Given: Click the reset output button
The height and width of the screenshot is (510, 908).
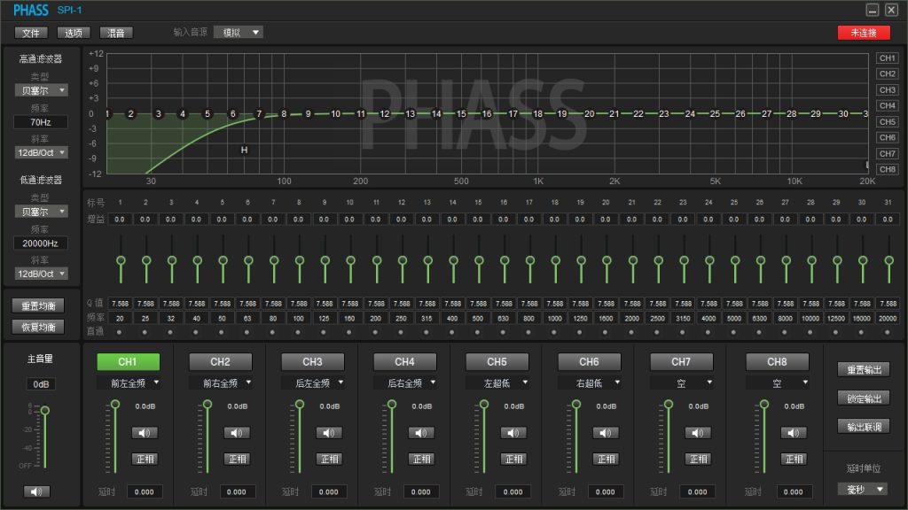Looking at the screenshot, I should click(x=864, y=369).
